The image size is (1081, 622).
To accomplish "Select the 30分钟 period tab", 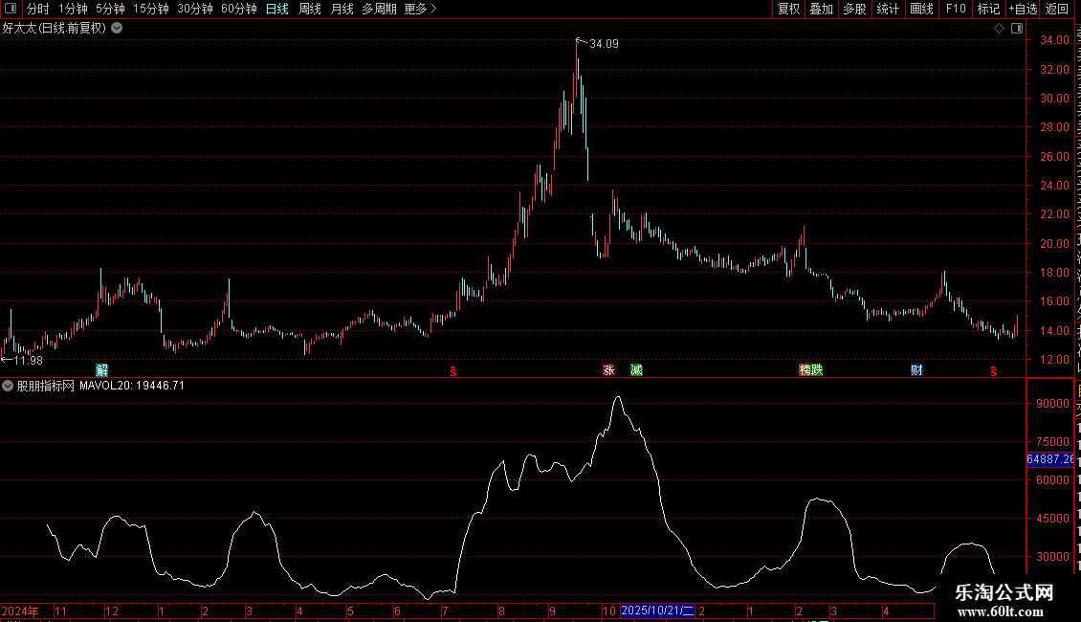I will (194, 9).
